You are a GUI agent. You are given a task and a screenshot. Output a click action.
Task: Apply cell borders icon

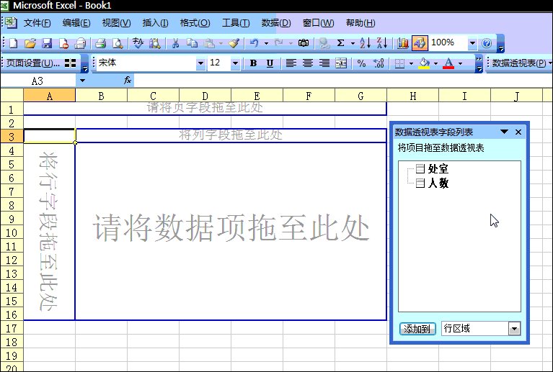[x=399, y=63]
